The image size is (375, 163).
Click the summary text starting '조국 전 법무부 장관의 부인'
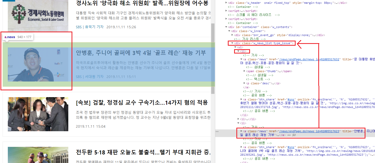tap(143, 115)
